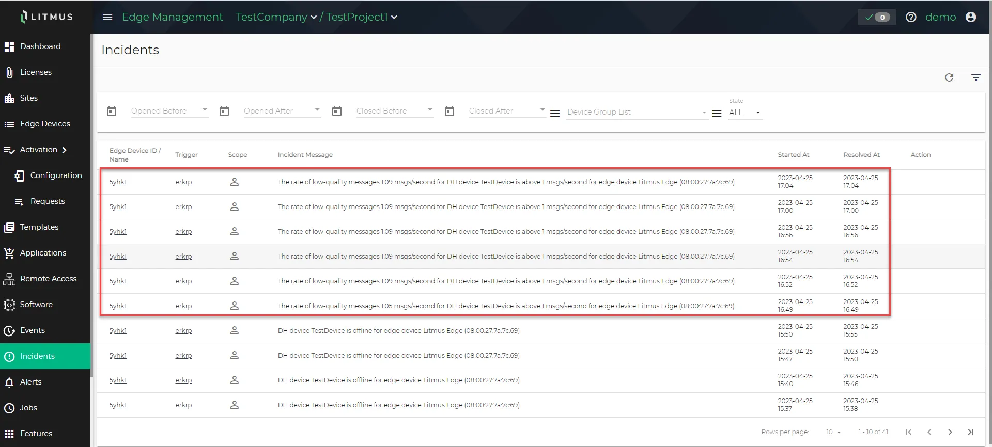Go to the next page
Viewport: 992px width, 447px height.
pyautogui.click(x=950, y=432)
